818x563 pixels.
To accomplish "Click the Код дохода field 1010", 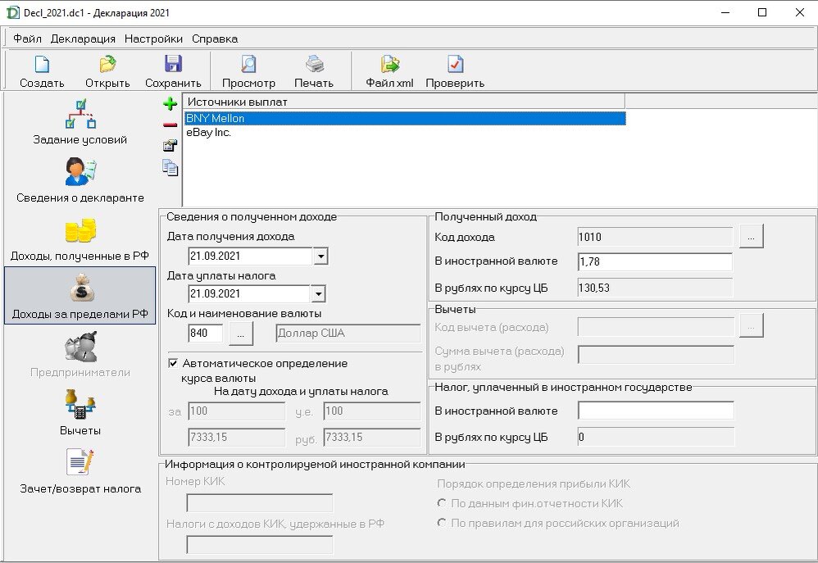I will 655,237.
